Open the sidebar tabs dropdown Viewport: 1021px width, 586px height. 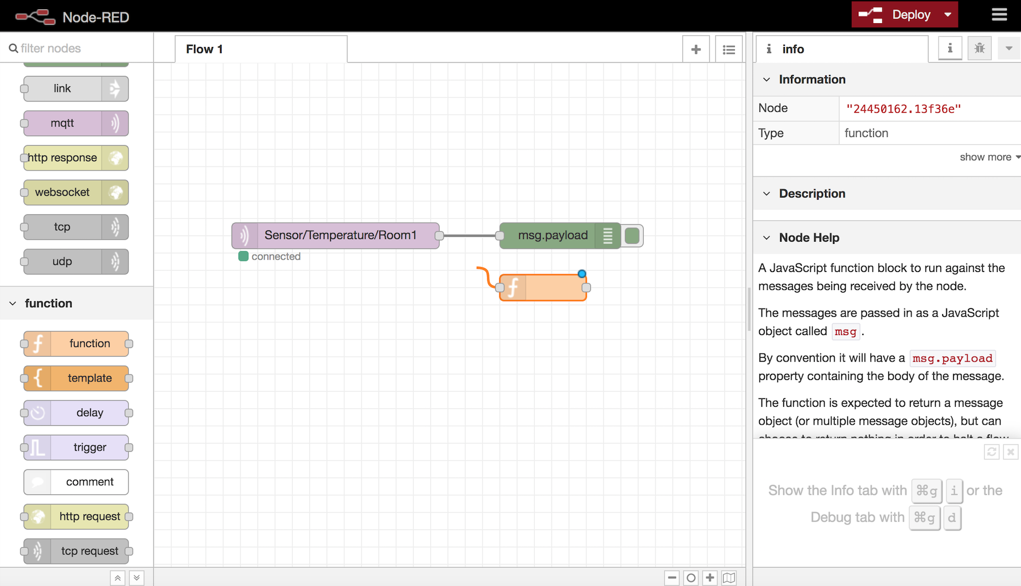point(1009,49)
